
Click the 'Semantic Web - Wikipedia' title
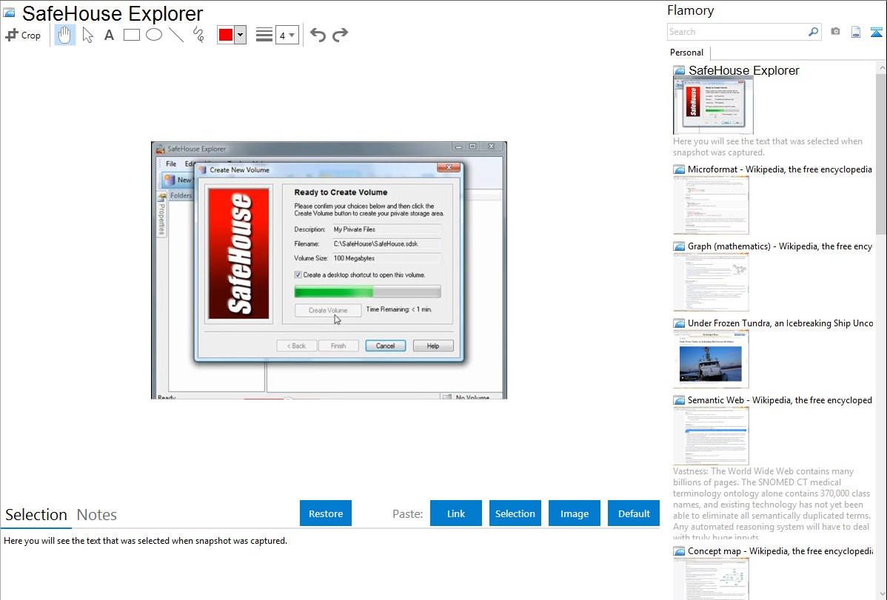780,400
